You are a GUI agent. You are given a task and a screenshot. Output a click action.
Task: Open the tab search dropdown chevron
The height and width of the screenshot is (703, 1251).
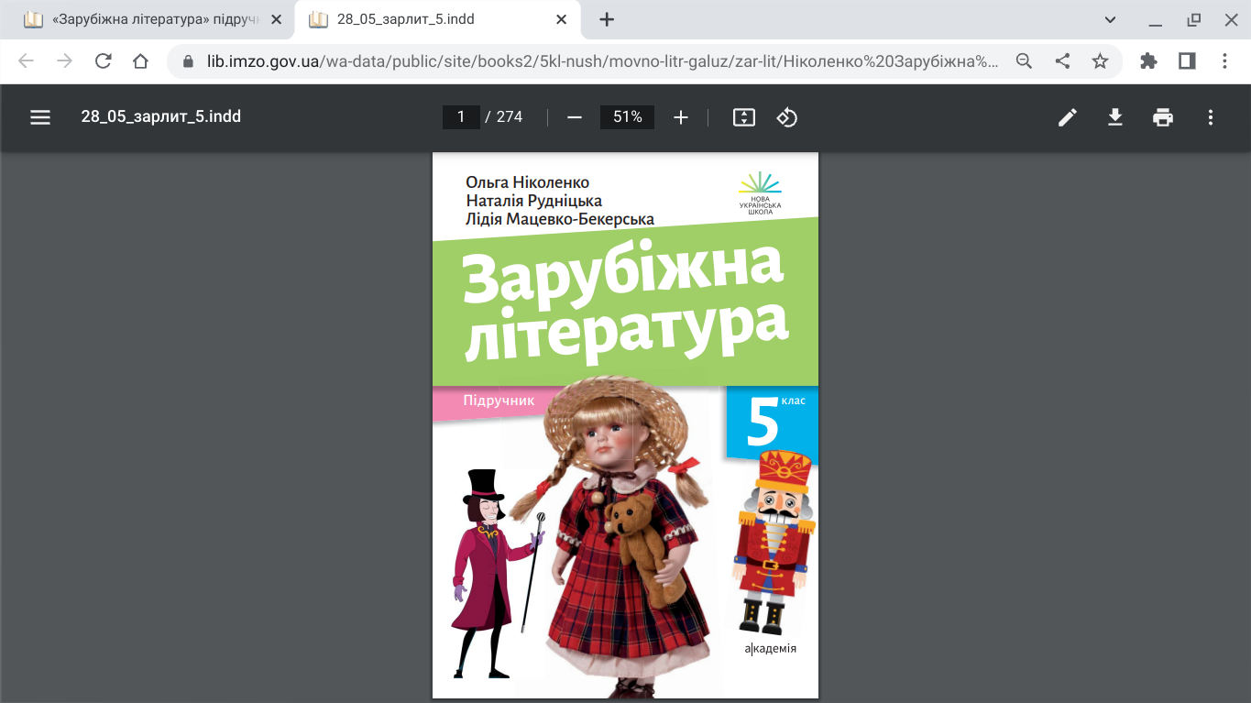1110,19
